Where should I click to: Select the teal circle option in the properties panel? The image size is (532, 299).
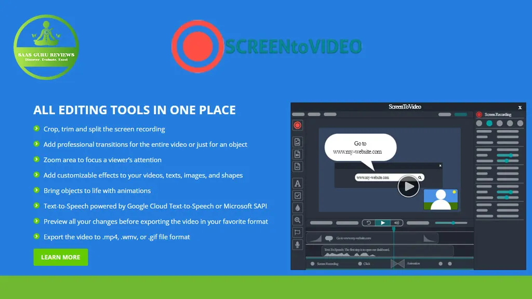pos(489,124)
